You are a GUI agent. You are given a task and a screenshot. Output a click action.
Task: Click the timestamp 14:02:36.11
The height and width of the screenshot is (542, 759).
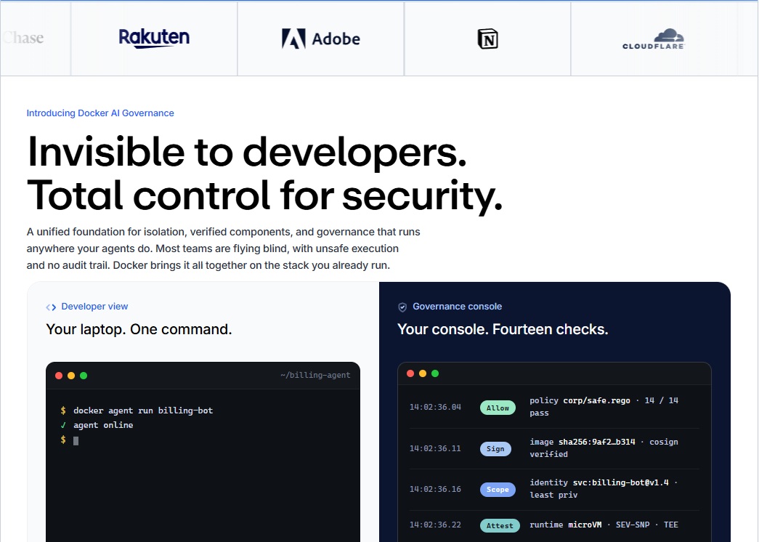435,448
